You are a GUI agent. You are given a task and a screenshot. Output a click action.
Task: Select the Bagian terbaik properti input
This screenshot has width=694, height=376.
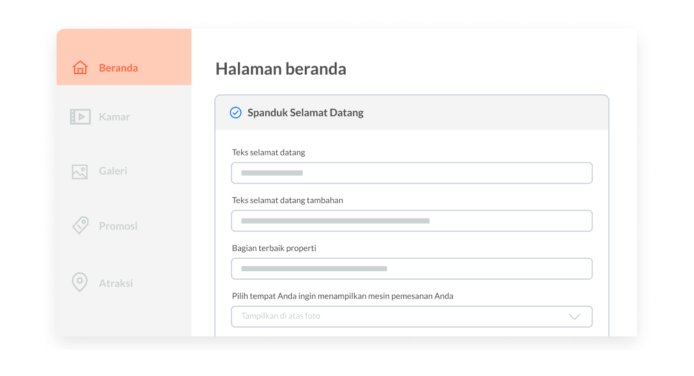(x=411, y=269)
